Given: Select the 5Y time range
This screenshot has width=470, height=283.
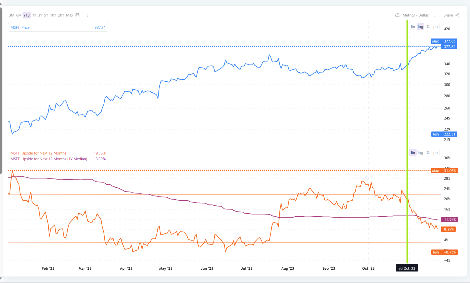Looking at the screenshot, I should [x=46, y=15].
